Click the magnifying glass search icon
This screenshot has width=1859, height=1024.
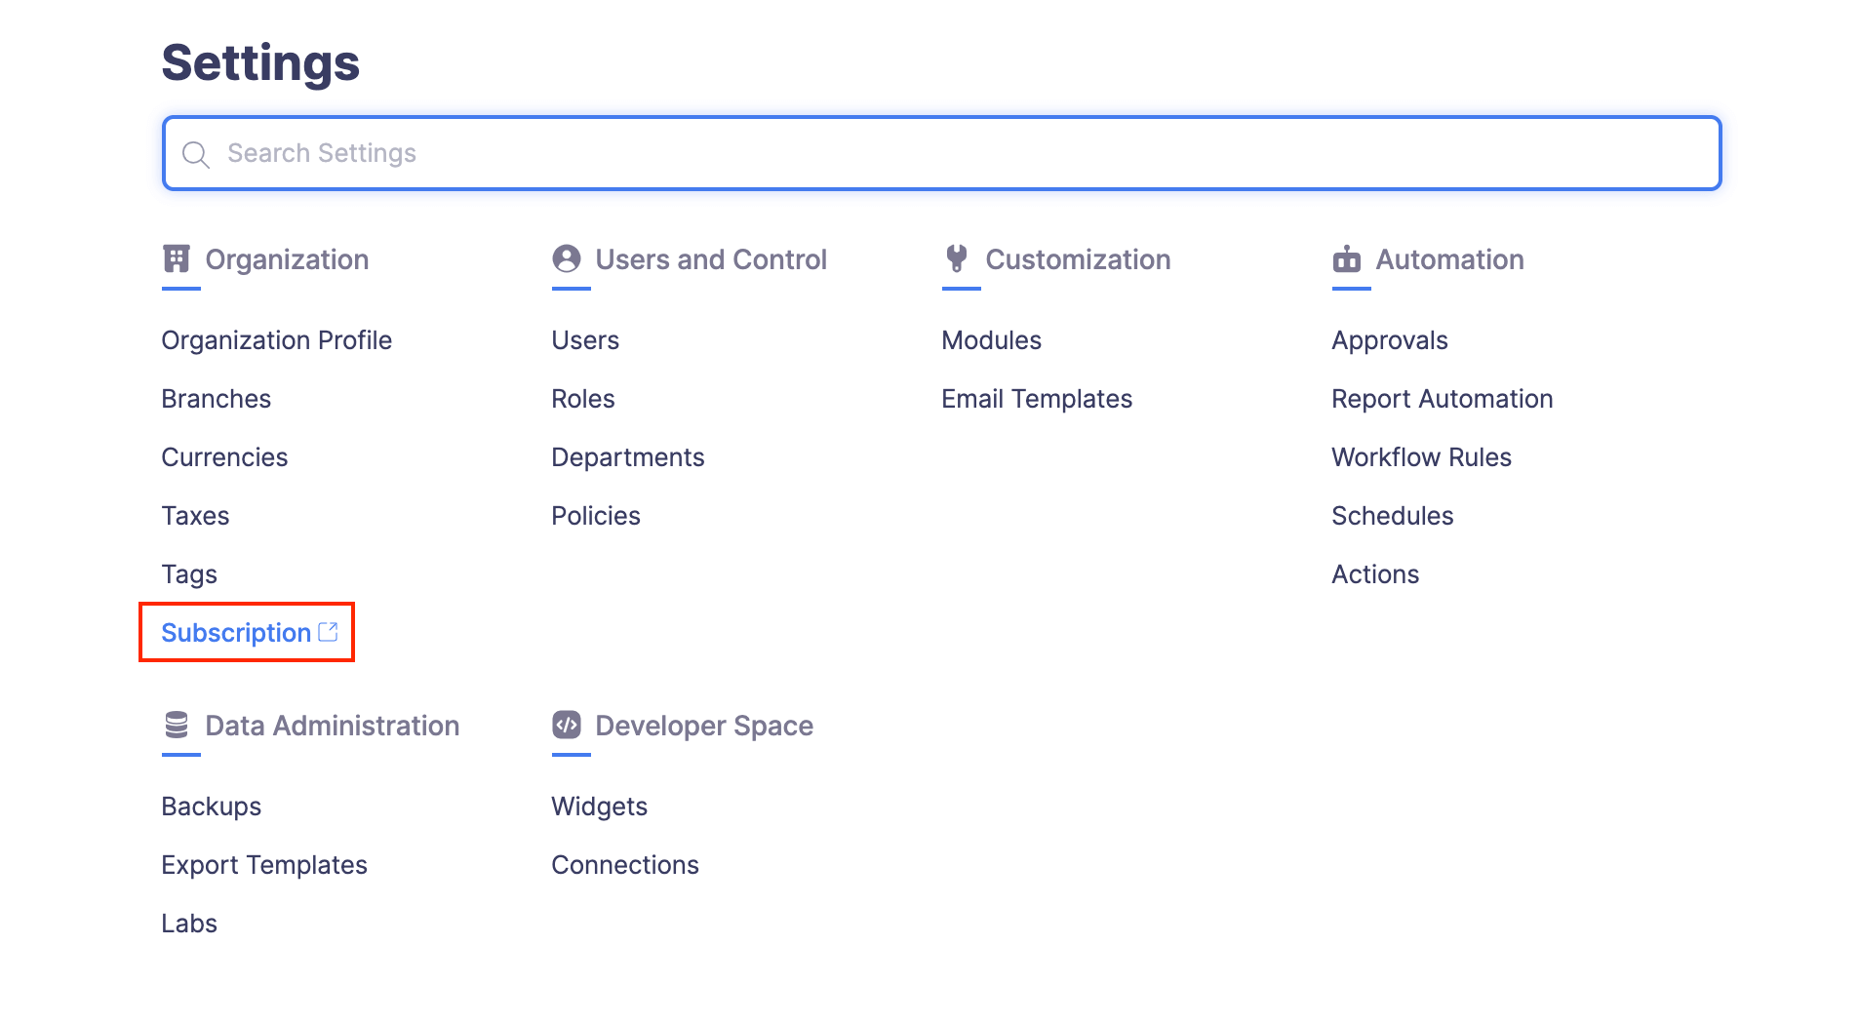pyautogui.click(x=196, y=154)
